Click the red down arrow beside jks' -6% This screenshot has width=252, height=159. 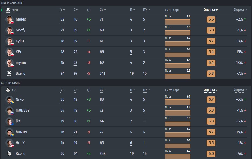coord(245,121)
